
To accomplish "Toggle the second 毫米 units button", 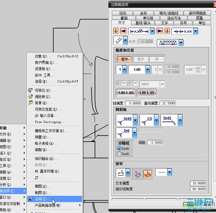I will click(x=141, y=59).
